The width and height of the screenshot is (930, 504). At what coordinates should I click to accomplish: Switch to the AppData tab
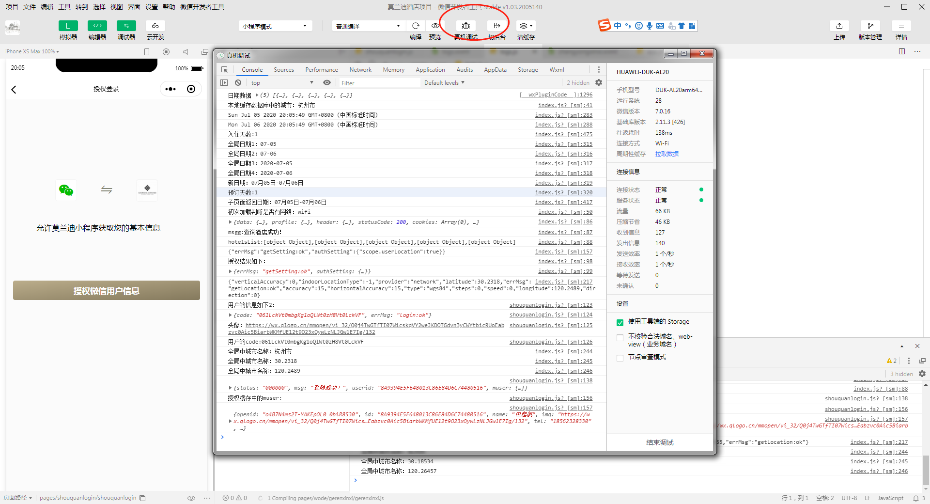click(495, 70)
